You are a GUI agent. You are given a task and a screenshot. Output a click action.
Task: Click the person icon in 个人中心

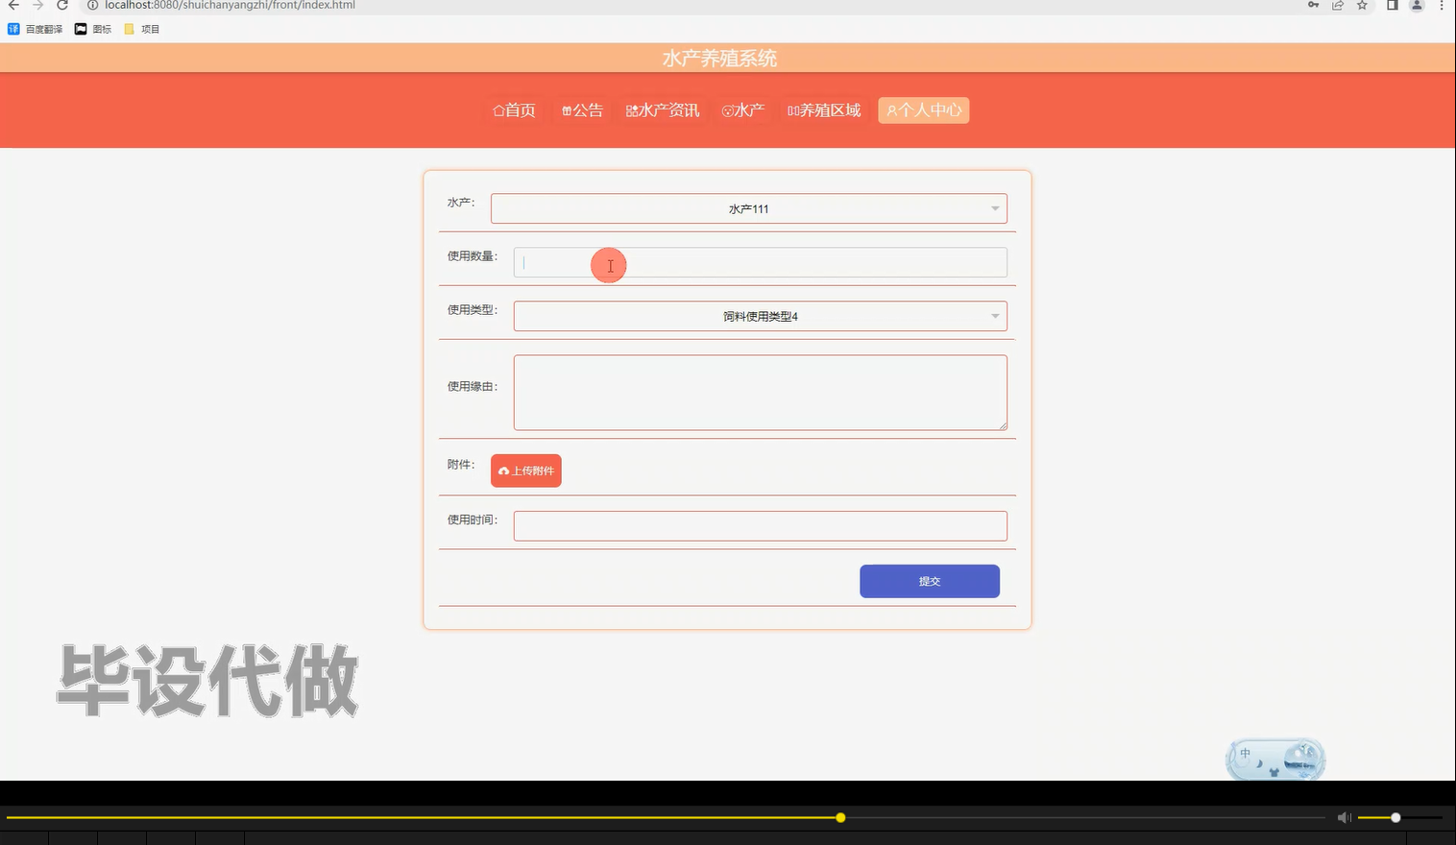click(891, 109)
